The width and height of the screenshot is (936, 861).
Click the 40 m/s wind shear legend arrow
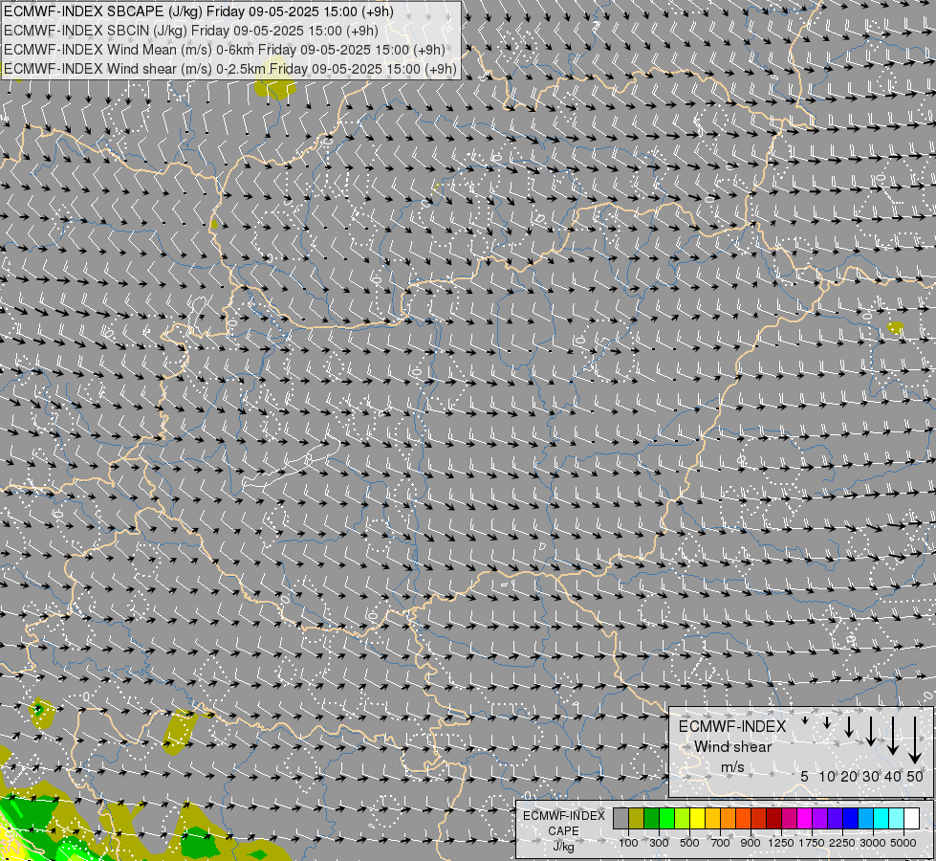(892, 736)
